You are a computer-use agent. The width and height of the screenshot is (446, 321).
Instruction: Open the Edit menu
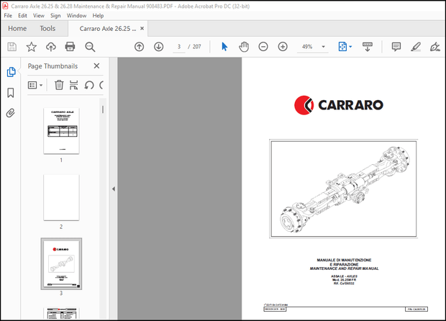pos(22,16)
